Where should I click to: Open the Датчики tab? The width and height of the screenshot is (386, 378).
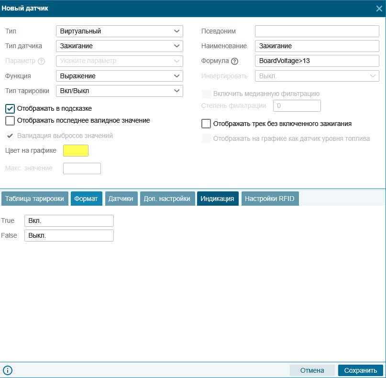coord(121,199)
